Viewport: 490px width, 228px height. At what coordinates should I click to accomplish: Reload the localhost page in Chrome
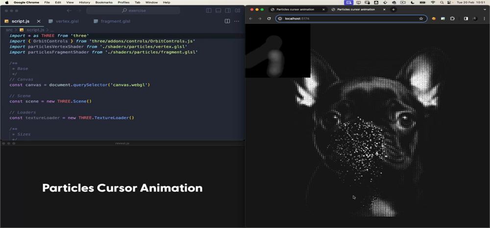[269, 19]
